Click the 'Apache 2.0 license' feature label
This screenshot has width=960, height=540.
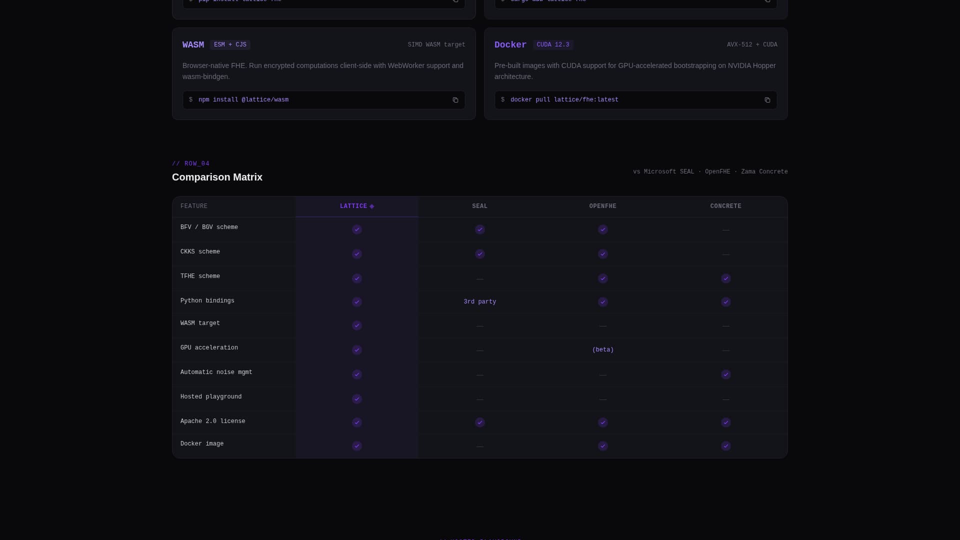coord(213,421)
